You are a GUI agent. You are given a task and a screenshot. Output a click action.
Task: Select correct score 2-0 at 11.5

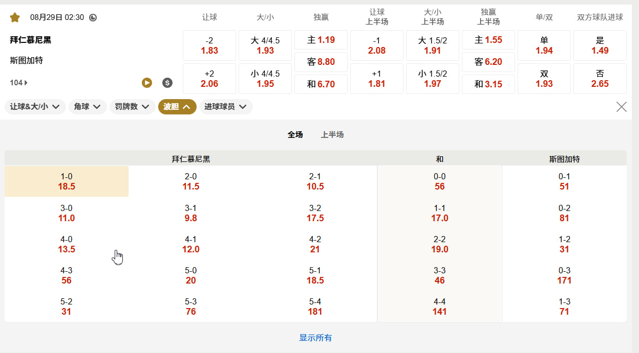pyautogui.click(x=191, y=181)
